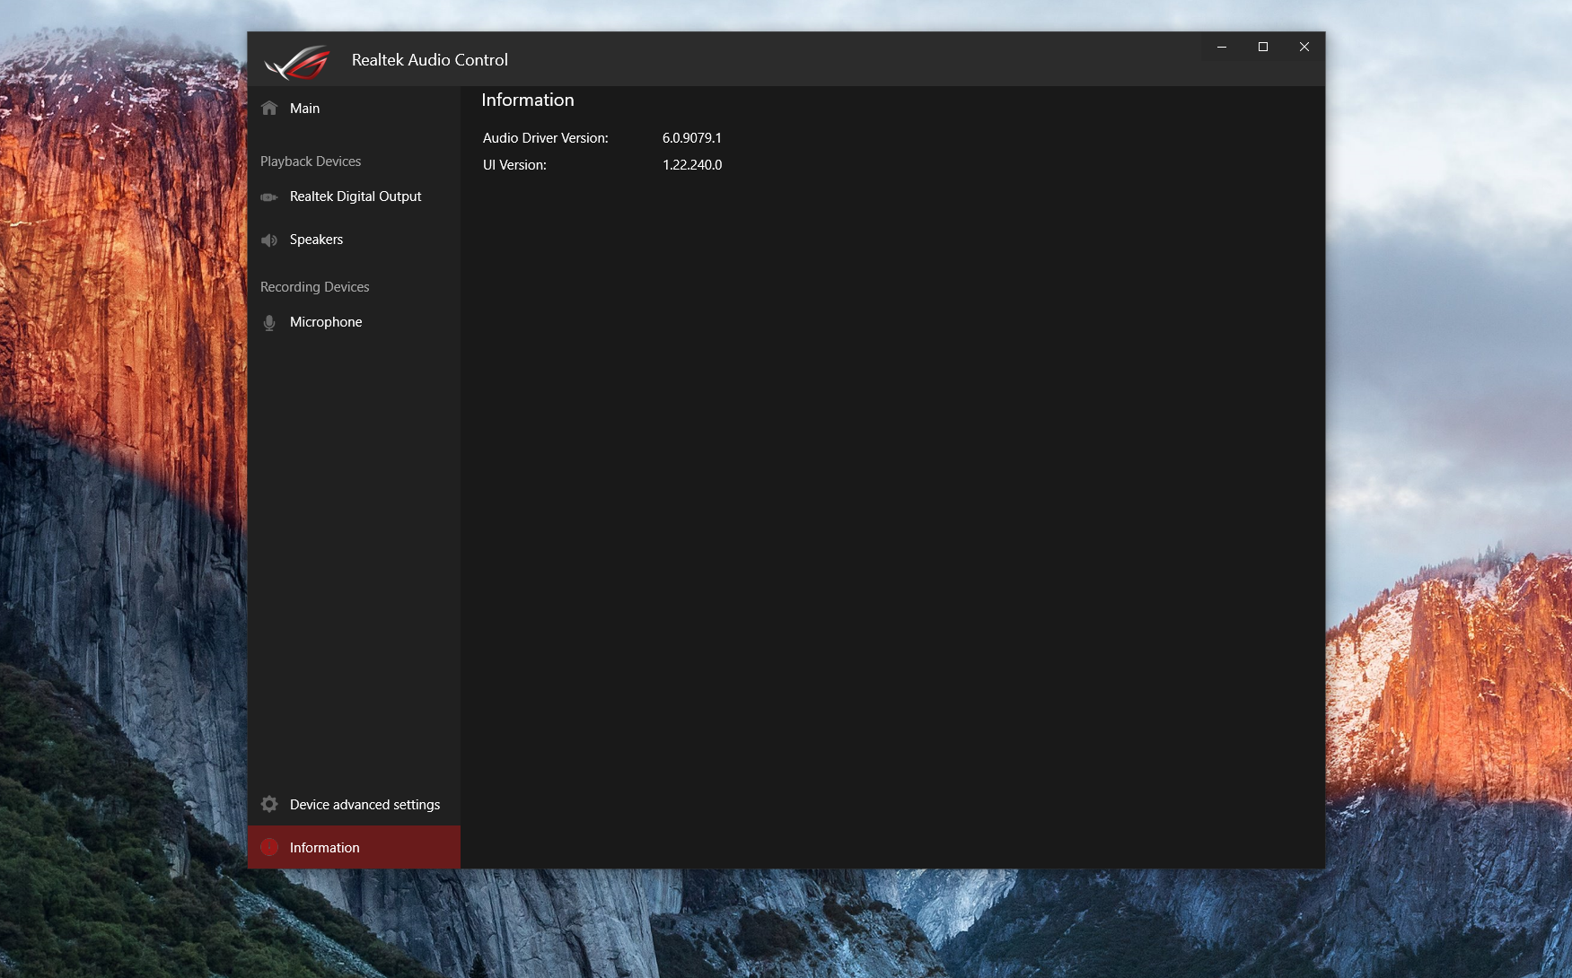Click the Device advanced settings gear icon
Screen dimensions: 1572x978
pyautogui.click(x=269, y=804)
